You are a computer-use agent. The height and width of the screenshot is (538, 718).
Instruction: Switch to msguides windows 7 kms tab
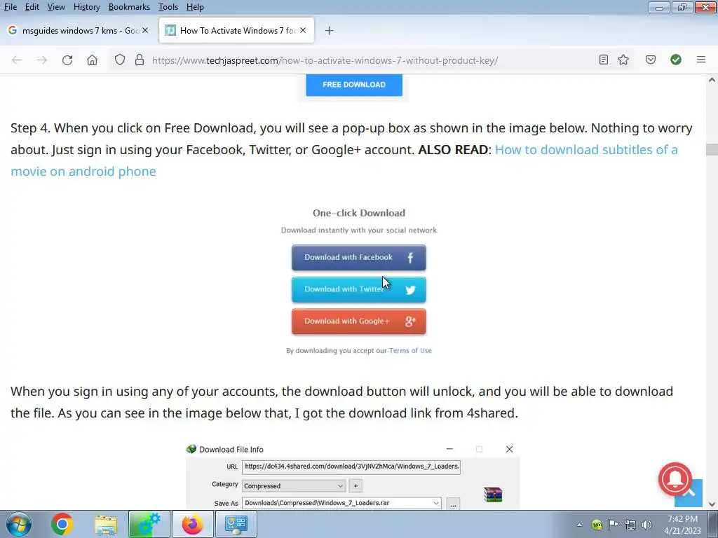click(x=79, y=30)
